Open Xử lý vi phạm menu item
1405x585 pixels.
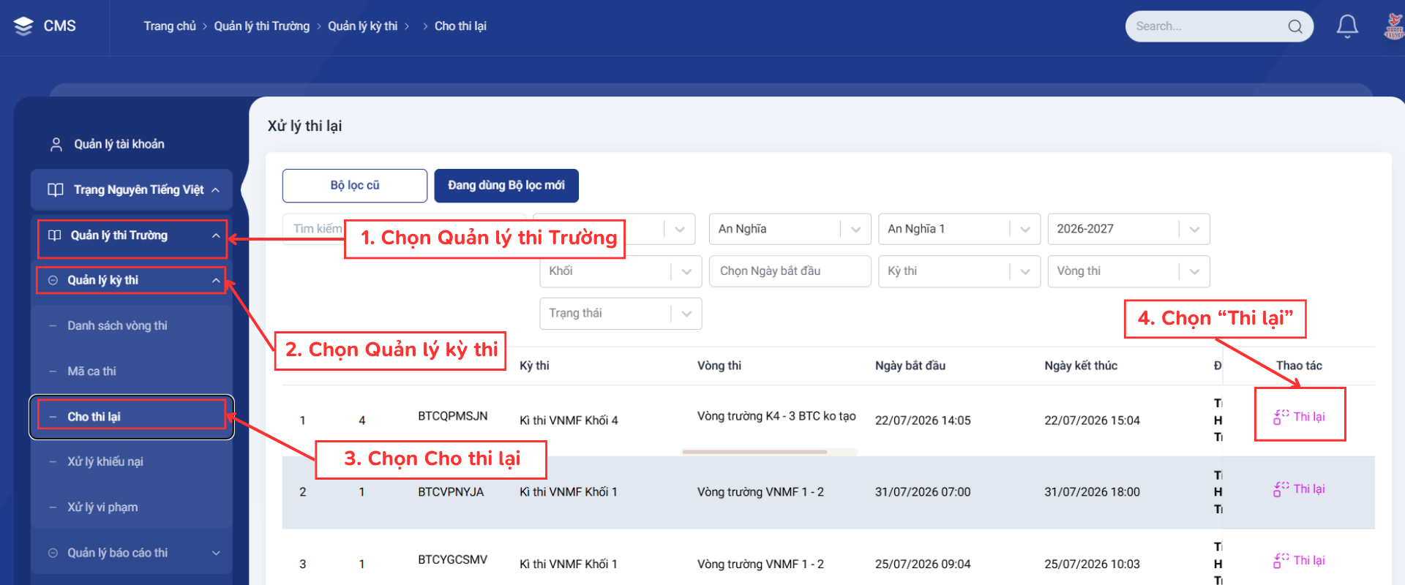coord(132,507)
